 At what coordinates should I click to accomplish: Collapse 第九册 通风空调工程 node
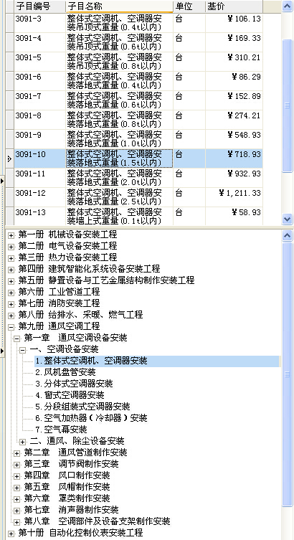click(11, 327)
